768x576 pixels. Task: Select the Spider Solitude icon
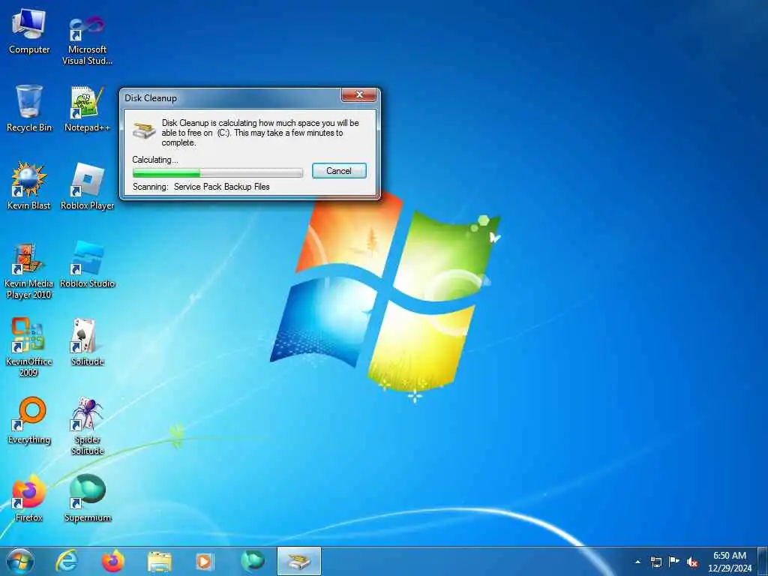click(x=87, y=426)
